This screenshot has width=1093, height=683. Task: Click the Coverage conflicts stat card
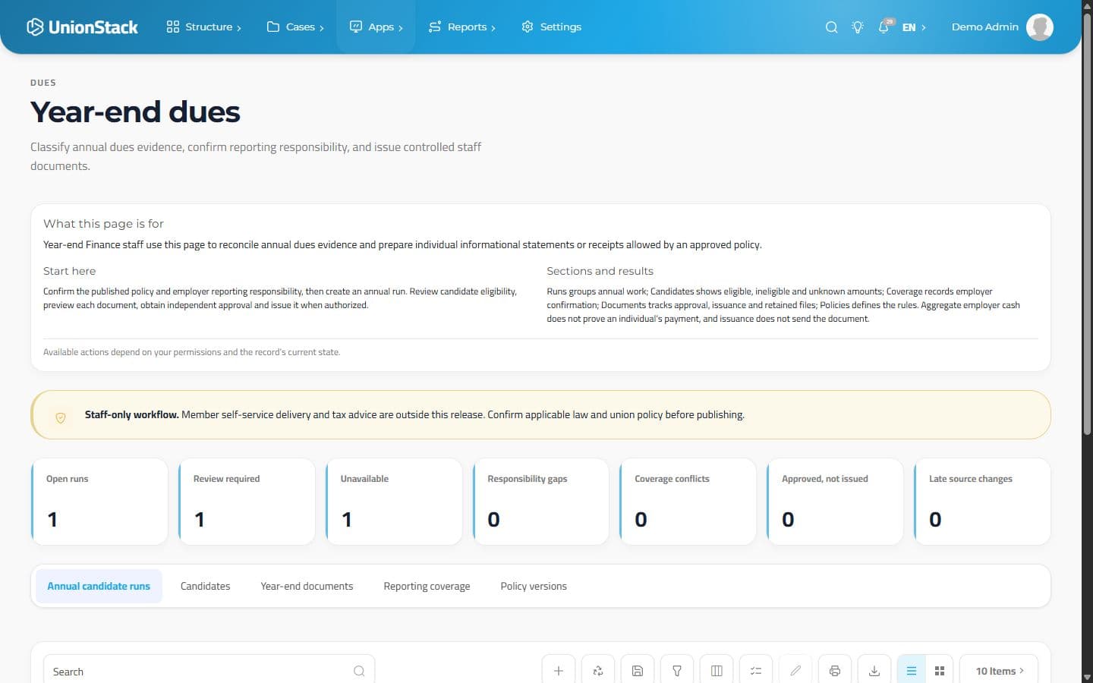click(688, 501)
